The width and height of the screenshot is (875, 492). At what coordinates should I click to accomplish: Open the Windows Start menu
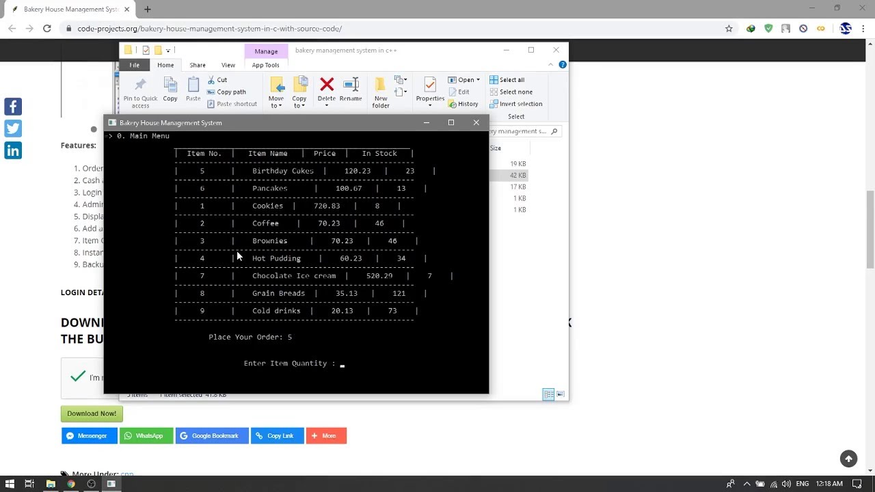[x=10, y=484]
